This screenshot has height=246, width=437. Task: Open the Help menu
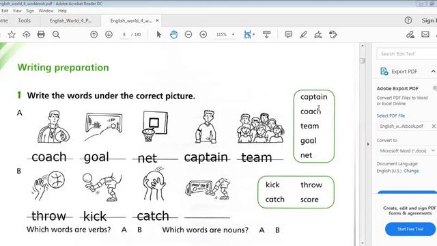click(x=62, y=11)
